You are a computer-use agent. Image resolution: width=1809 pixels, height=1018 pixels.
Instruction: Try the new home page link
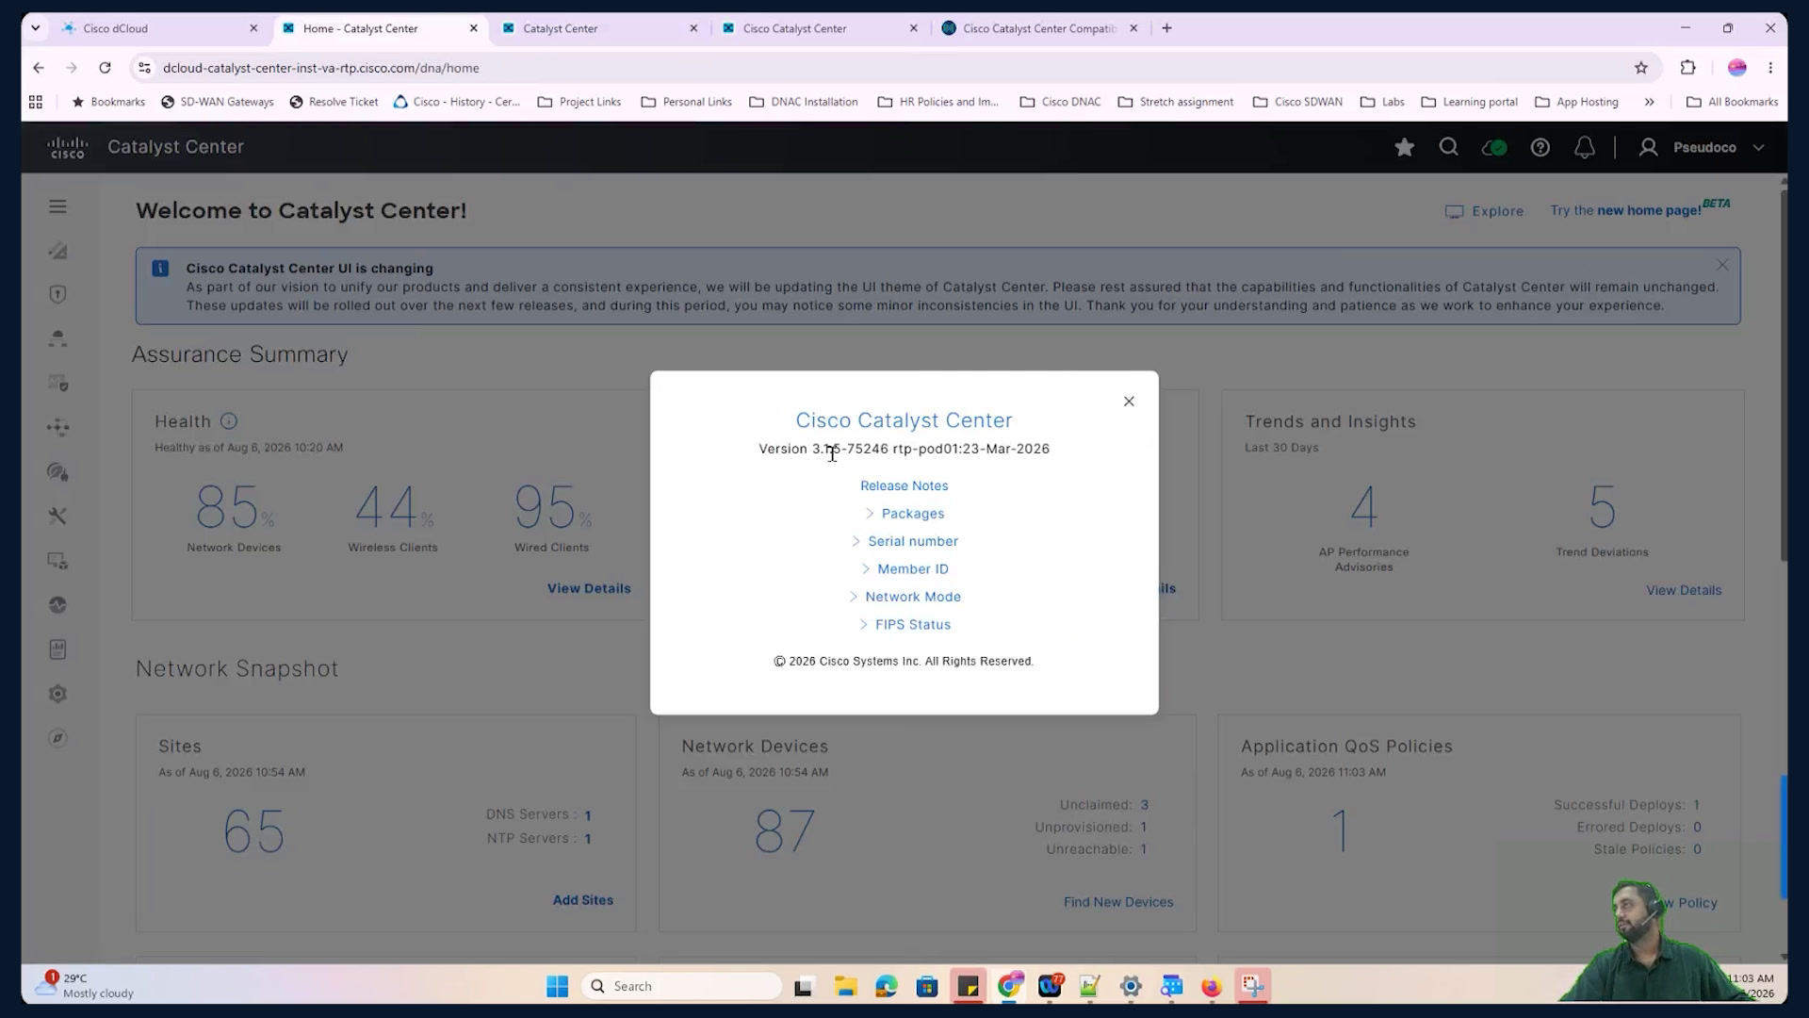tap(1639, 209)
